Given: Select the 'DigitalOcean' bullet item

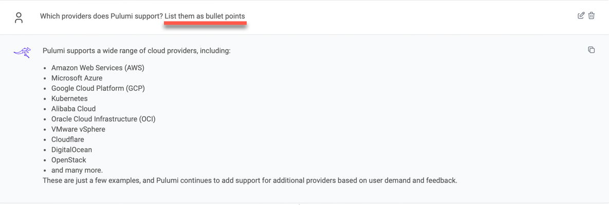Looking at the screenshot, I should click(x=71, y=149).
